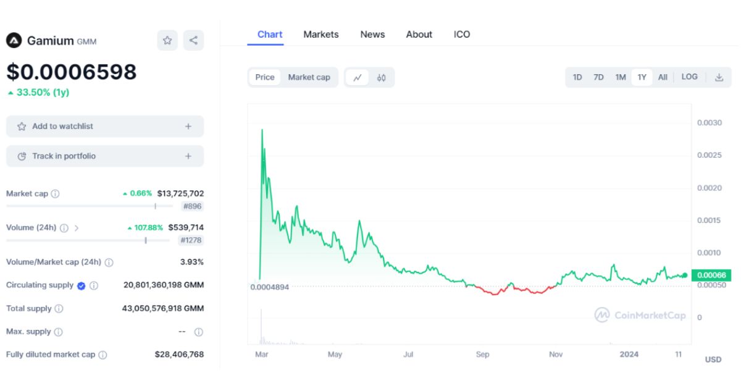The height and width of the screenshot is (388, 741).
Task: Expand Add to watlist plus button
Action: click(188, 126)
